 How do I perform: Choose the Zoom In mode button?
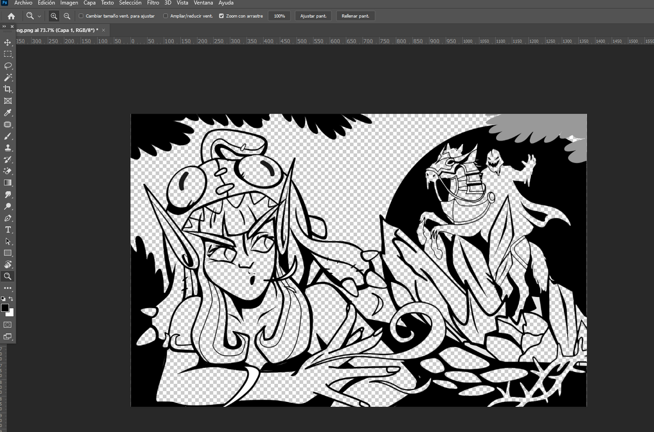[x=54, y=16]
